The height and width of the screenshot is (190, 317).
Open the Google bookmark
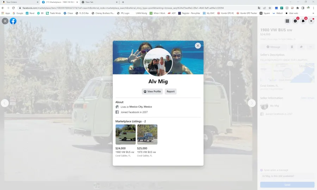point(18,13)
